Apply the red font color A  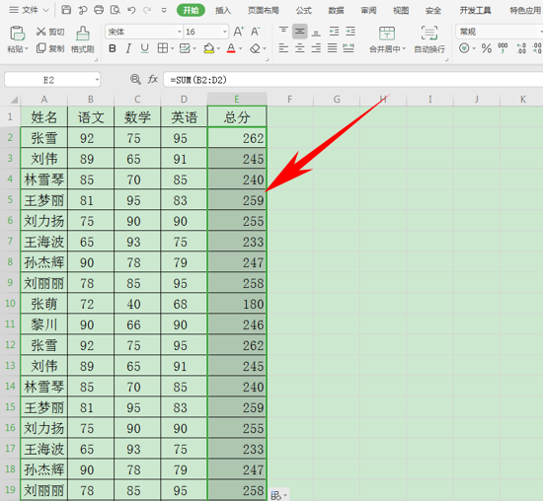click(x=231, y=48)
